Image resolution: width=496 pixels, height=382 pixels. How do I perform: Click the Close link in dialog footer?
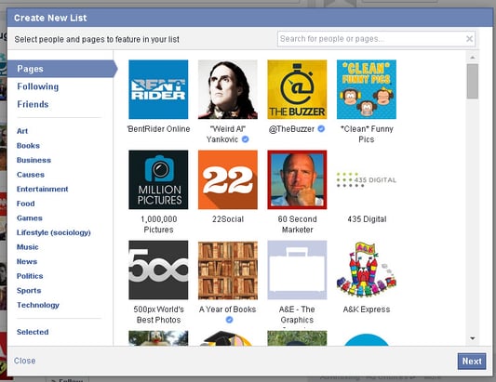(25, 361)
